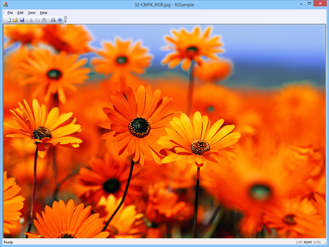The image size is (329, 247).
Task: Close the IGSample window
Action: coord(320,3)
